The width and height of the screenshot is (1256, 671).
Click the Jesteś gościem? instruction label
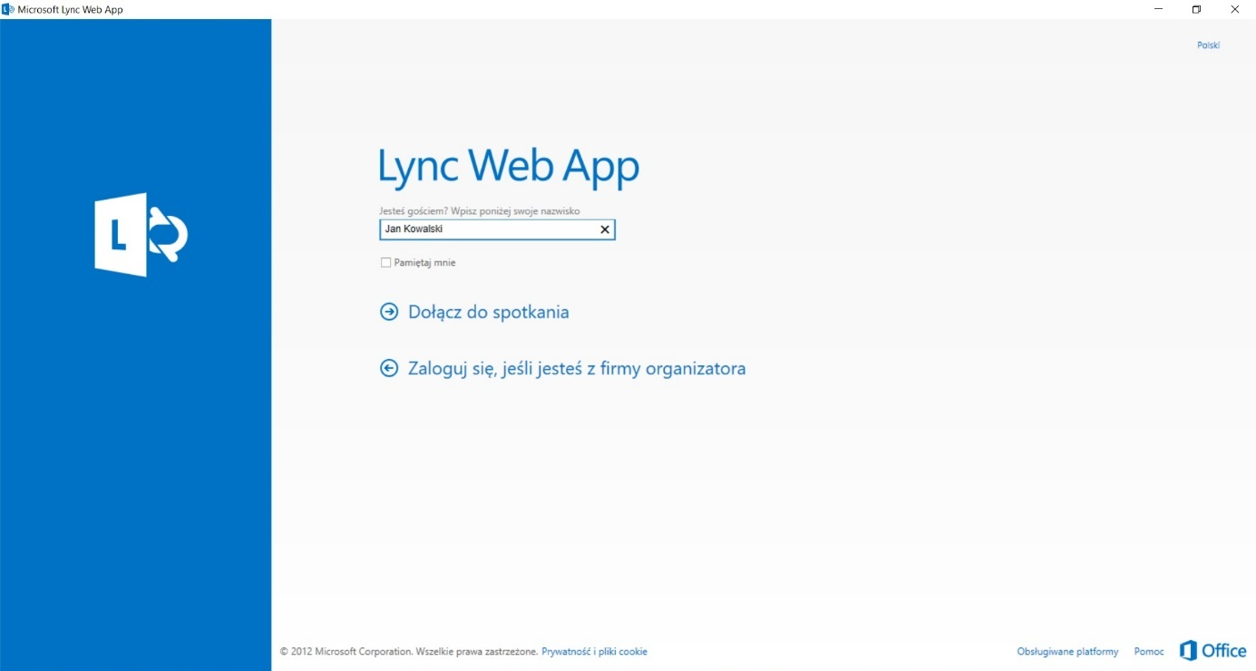[480, 210]
